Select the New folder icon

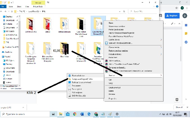click(64, 49)
